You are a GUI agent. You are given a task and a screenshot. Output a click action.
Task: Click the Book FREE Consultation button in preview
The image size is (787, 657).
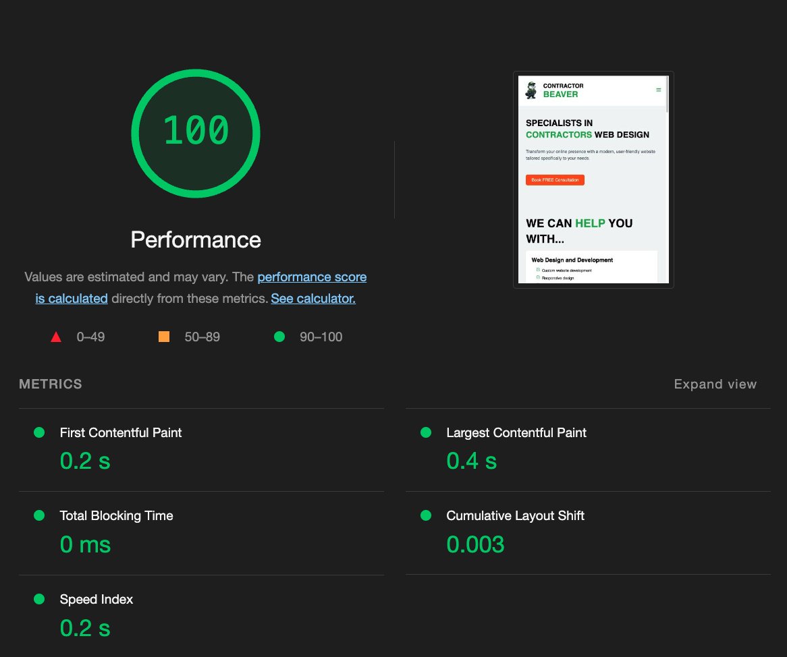pos(555,179)
